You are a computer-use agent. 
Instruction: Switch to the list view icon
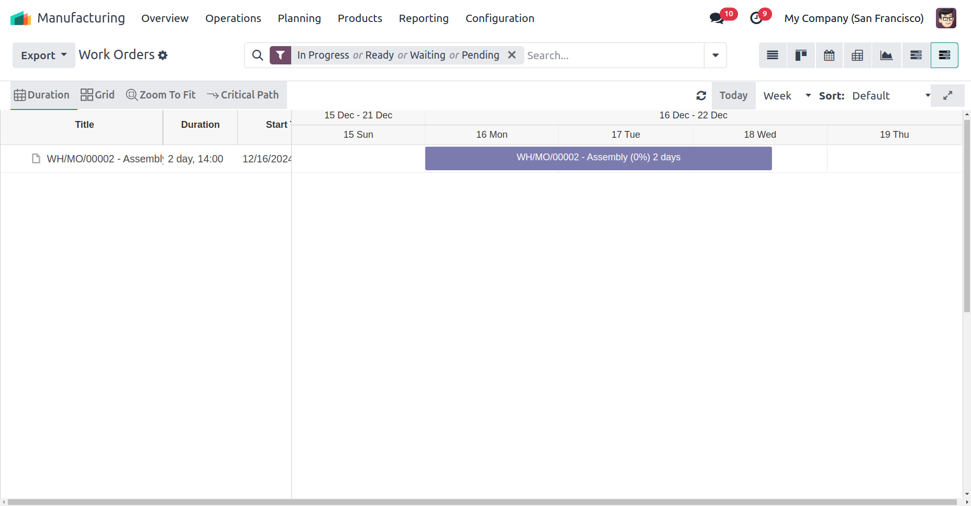(773, 56)
